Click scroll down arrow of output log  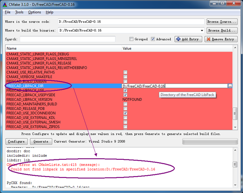pyautogui.click(x=235, y=185)
